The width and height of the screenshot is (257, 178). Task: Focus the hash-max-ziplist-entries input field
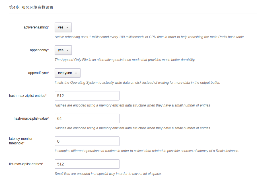[x=87, y=96]
